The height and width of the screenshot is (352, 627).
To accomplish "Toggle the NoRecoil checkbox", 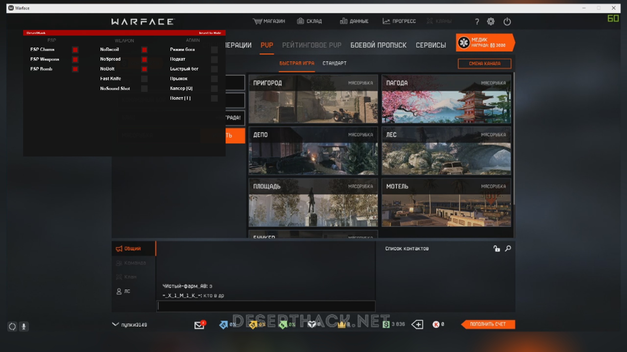I will pos(144,50).
